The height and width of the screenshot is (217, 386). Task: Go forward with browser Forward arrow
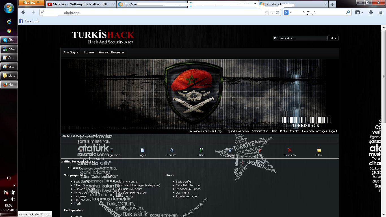(33, 12)
